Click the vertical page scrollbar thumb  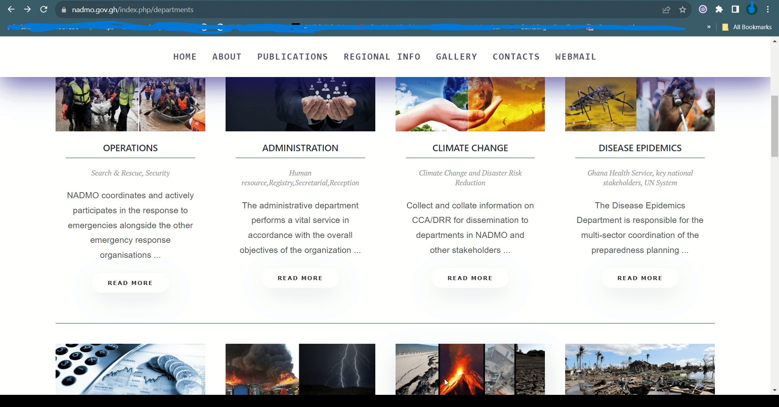(775, 126)
